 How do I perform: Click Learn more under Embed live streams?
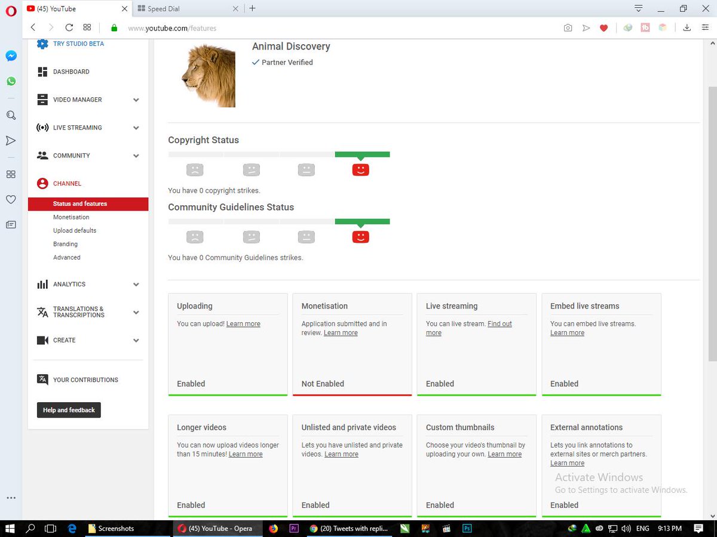[567, 333]
